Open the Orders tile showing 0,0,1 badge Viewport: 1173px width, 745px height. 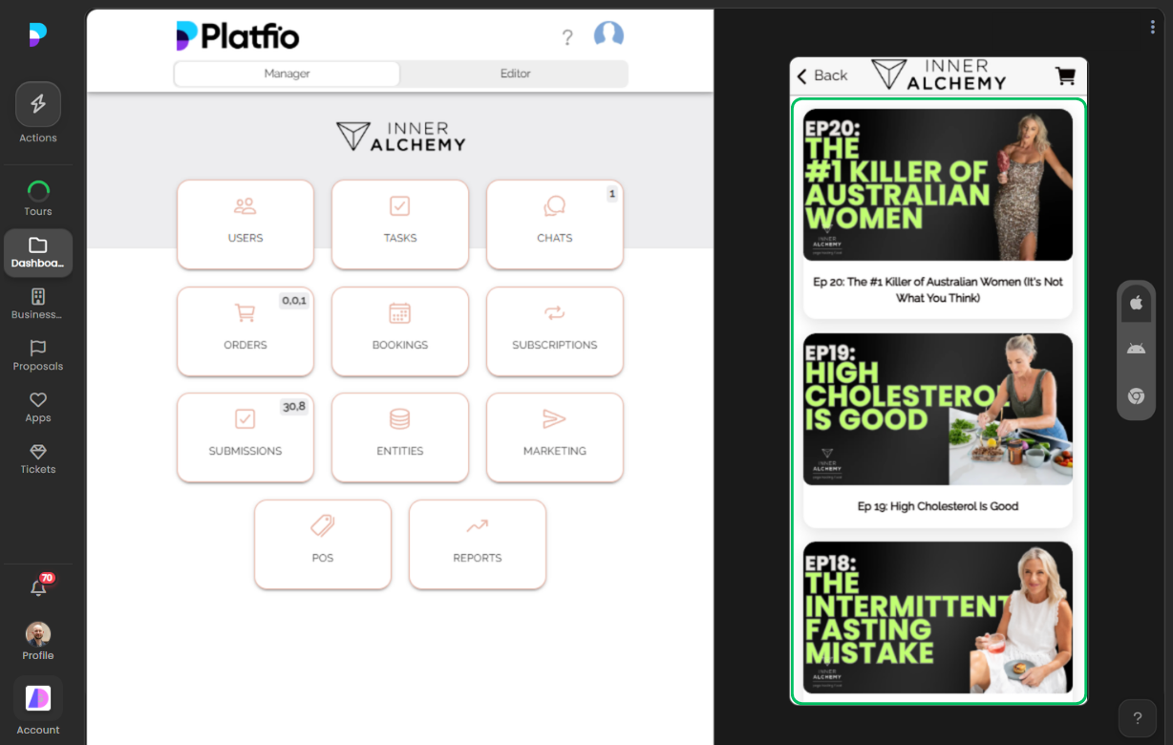[x=245, y=331]
